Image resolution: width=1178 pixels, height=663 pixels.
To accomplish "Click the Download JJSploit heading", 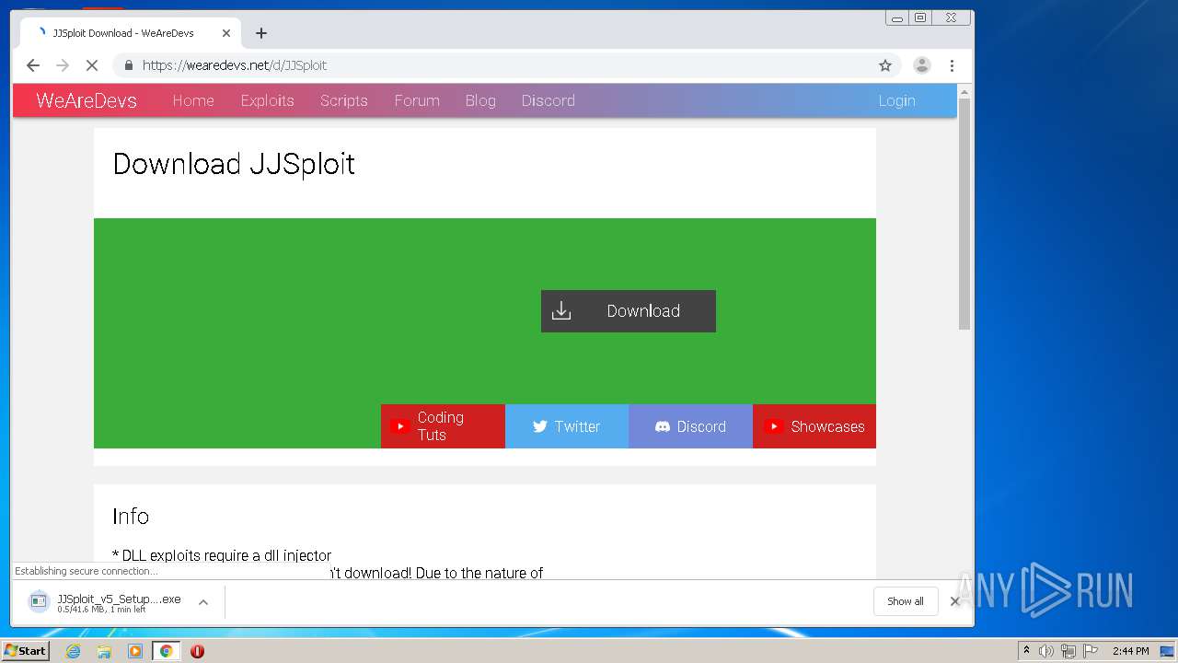I will (234, 164).
